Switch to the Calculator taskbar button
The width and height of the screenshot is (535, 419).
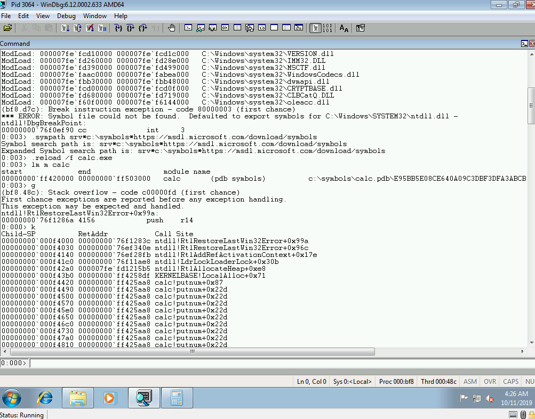(x=177, y=398)
